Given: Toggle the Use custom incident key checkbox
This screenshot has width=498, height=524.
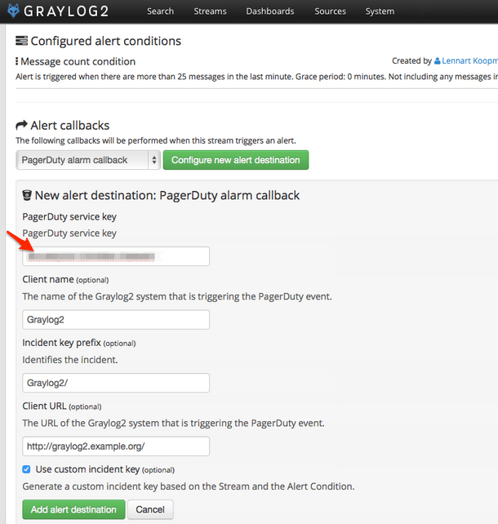Looking at the screenshot, I should click(x=27, y=469).
